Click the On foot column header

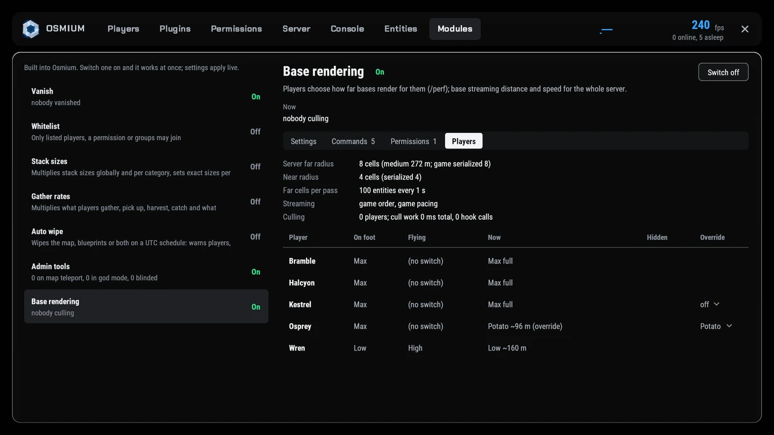(365, 237)
